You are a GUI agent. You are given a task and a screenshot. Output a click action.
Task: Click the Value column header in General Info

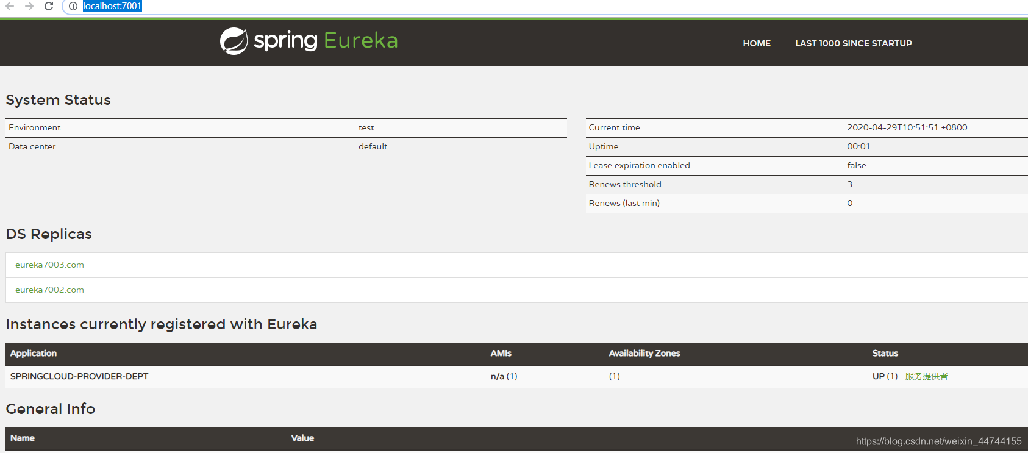302,438
